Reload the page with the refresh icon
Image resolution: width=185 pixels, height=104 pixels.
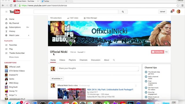pos(11,5)
